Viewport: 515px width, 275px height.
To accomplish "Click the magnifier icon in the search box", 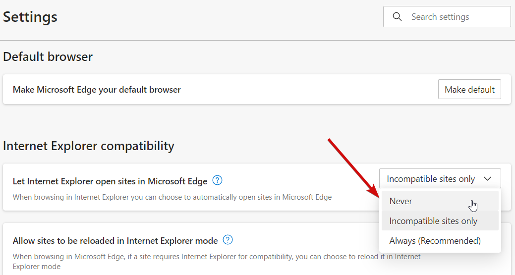I will (x=397, y=17).
